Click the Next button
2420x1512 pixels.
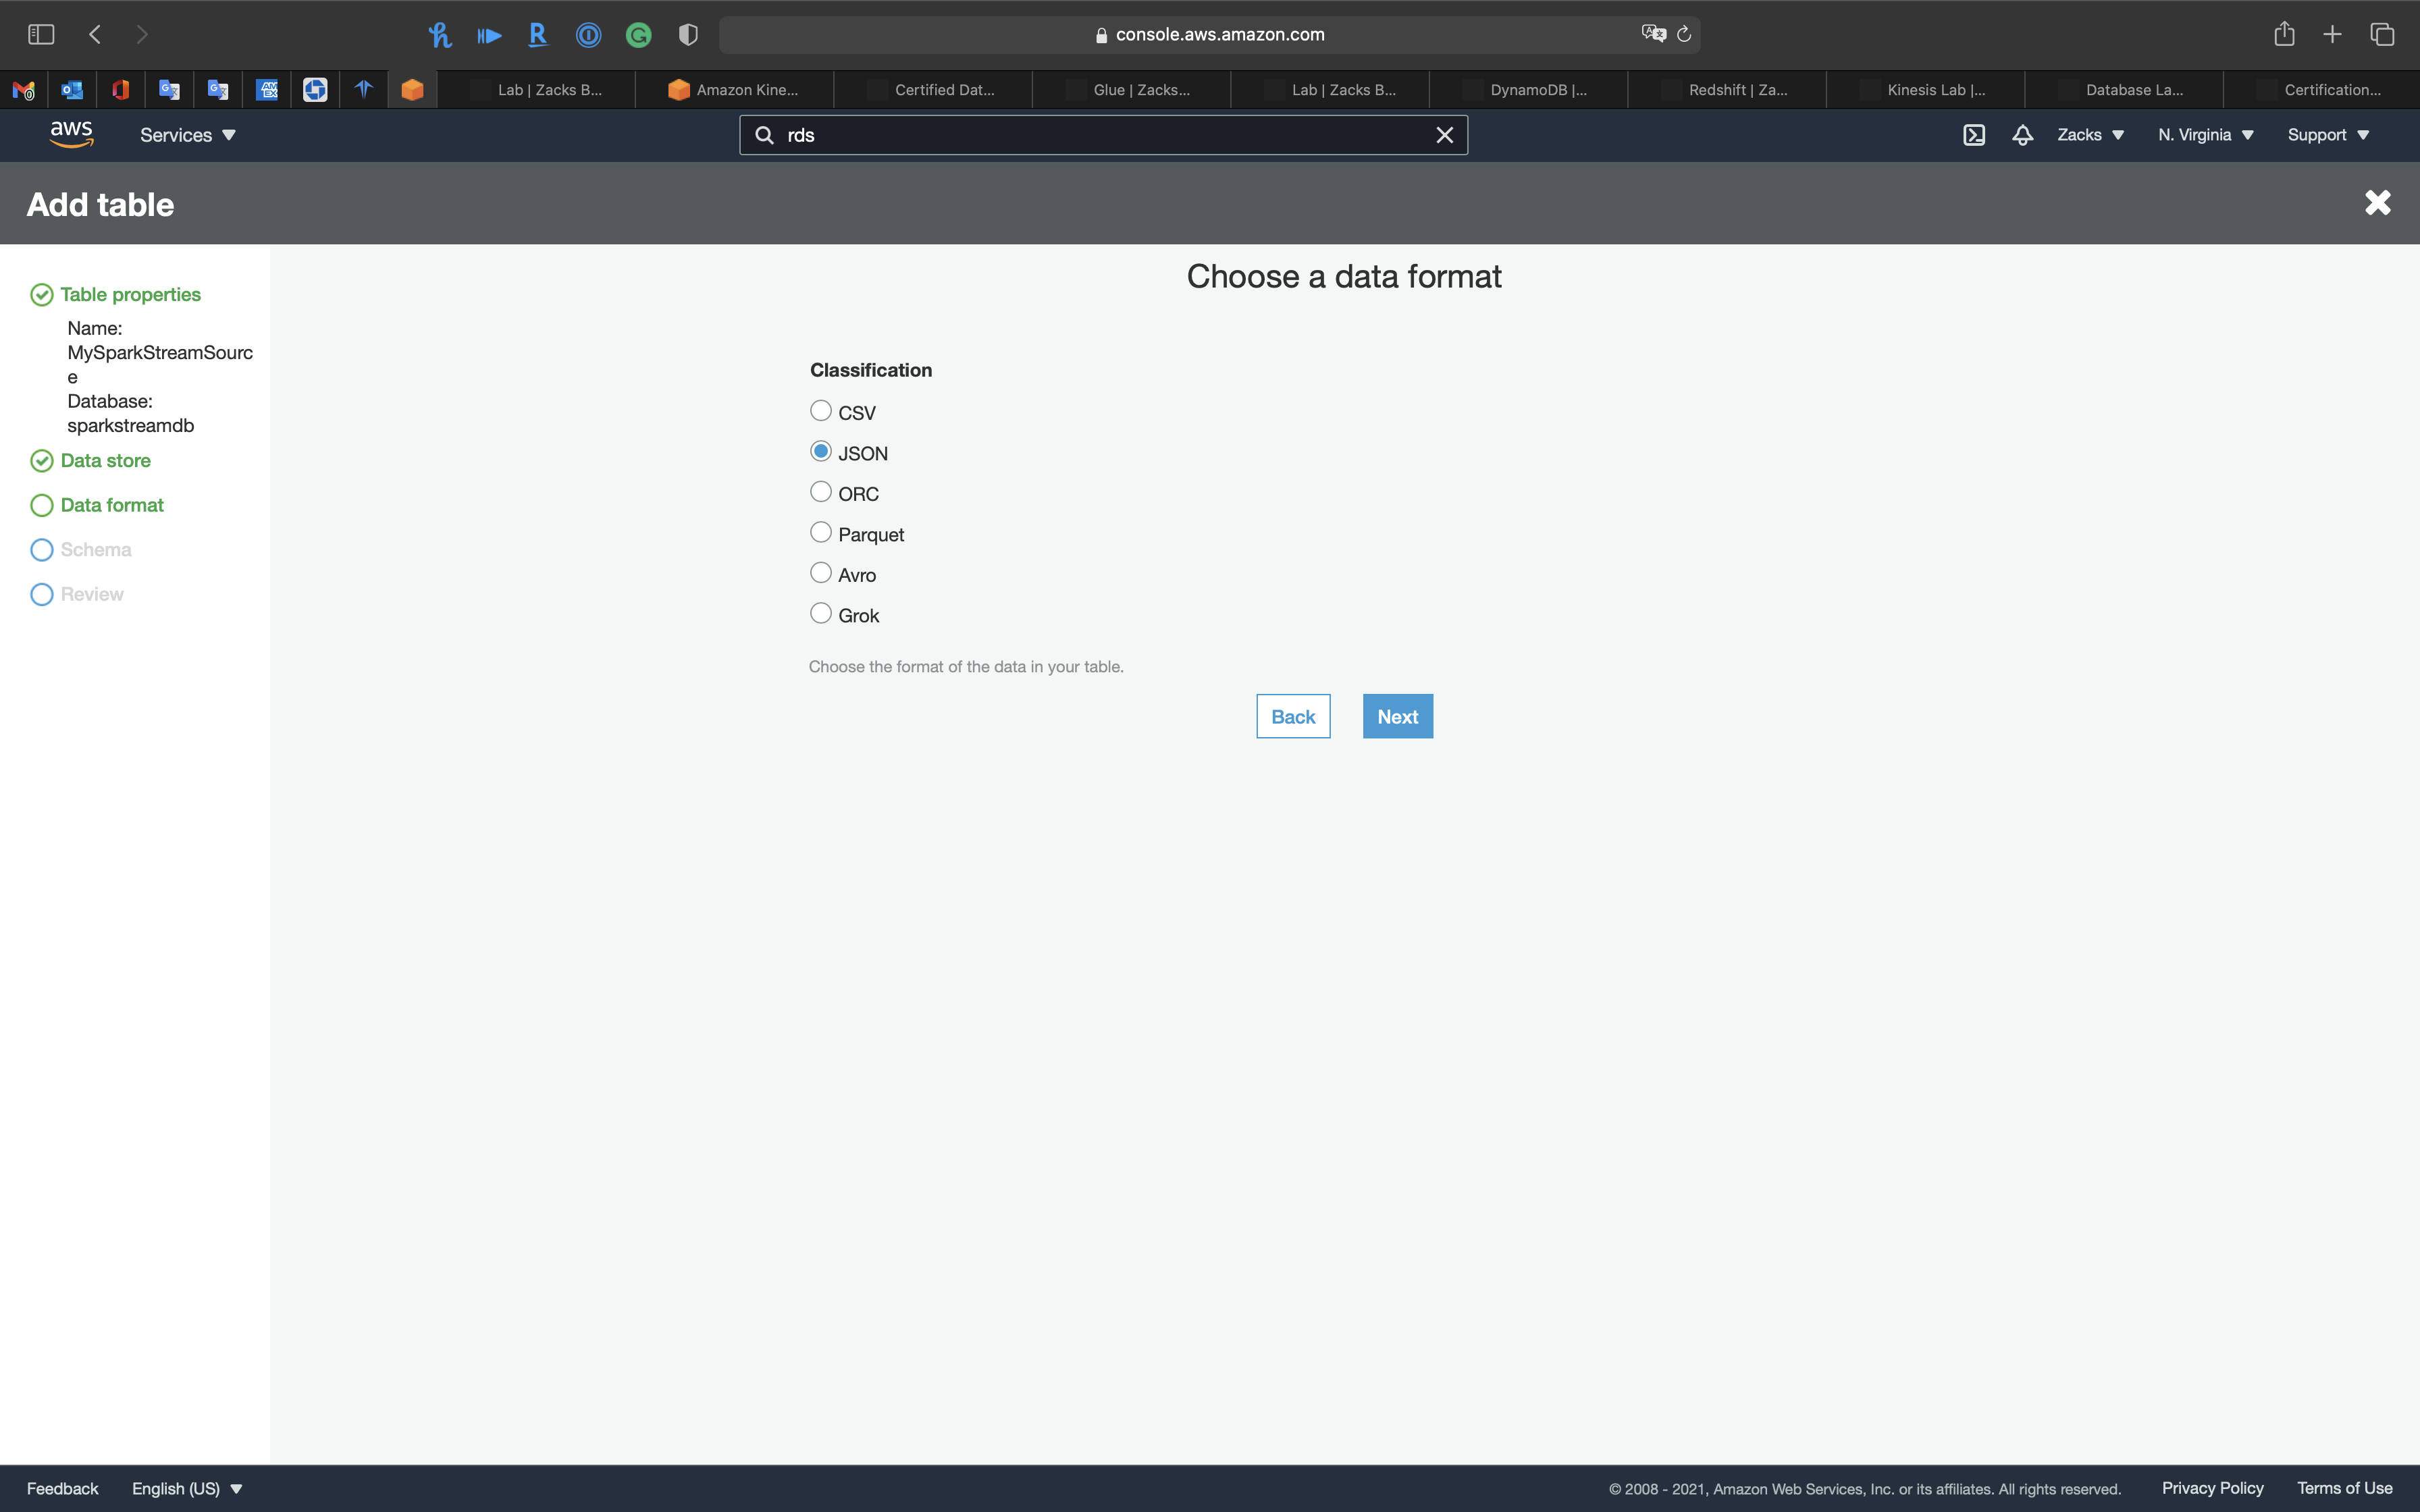(x=1397, y=716)
